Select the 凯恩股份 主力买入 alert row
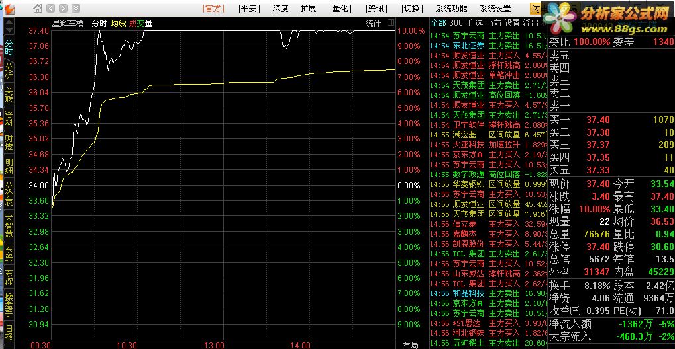 coord(489,244)
